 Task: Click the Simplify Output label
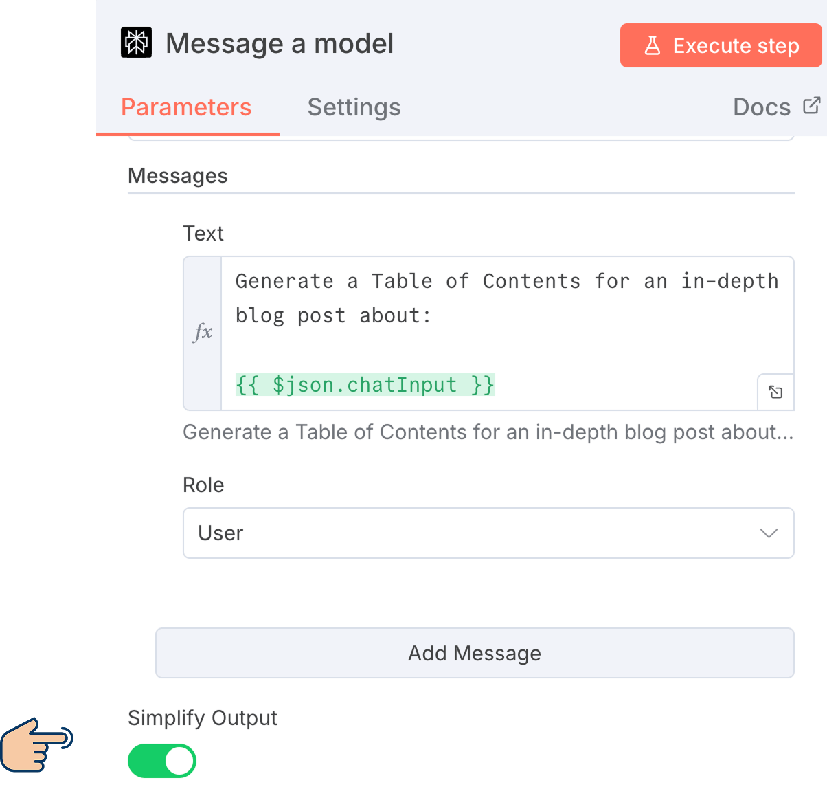point(203,718)
